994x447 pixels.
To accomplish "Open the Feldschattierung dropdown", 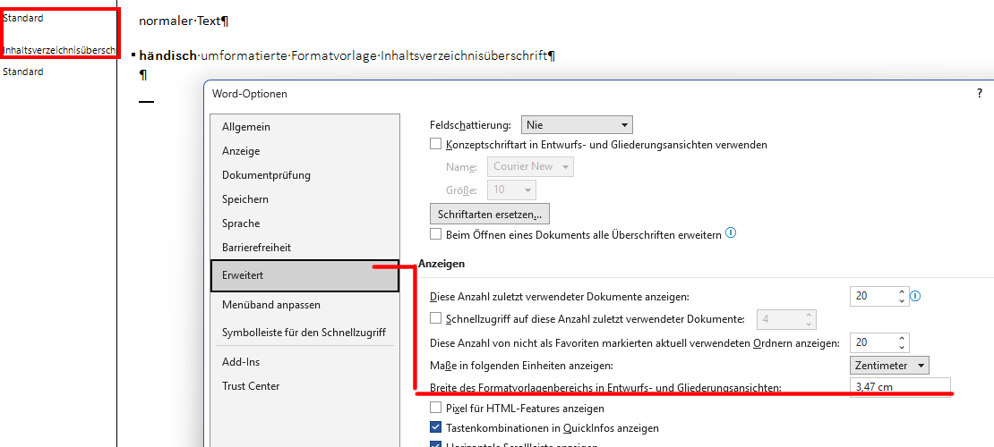I will pos(578,125).
